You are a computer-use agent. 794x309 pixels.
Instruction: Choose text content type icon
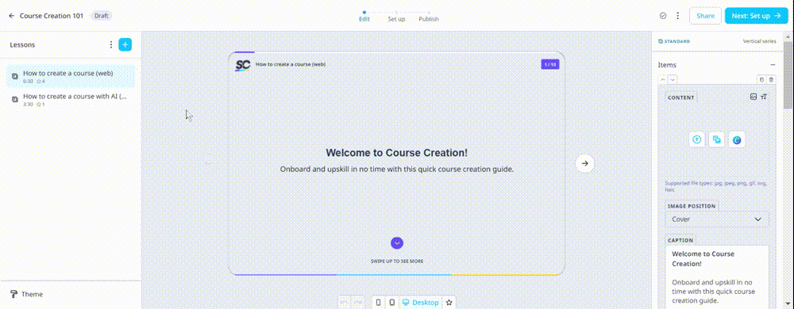764,97
